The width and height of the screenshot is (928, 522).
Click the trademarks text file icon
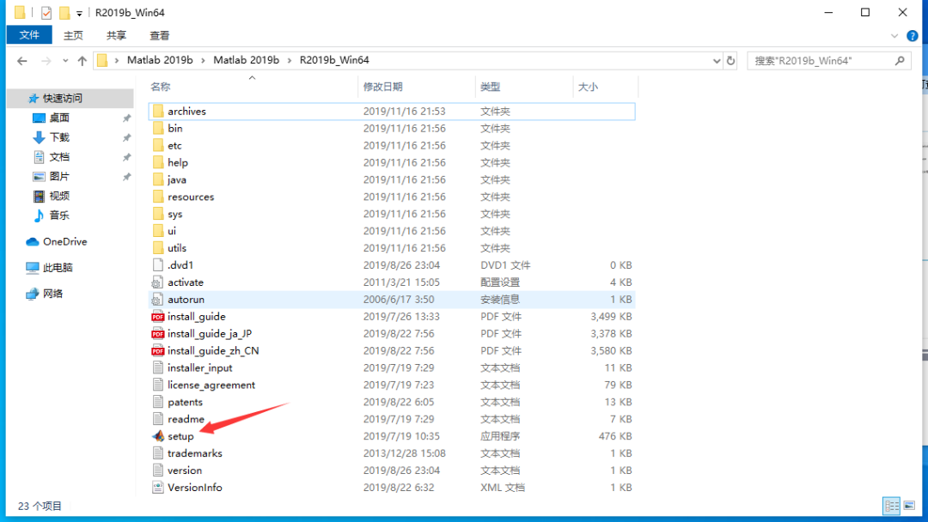(157, 453)
